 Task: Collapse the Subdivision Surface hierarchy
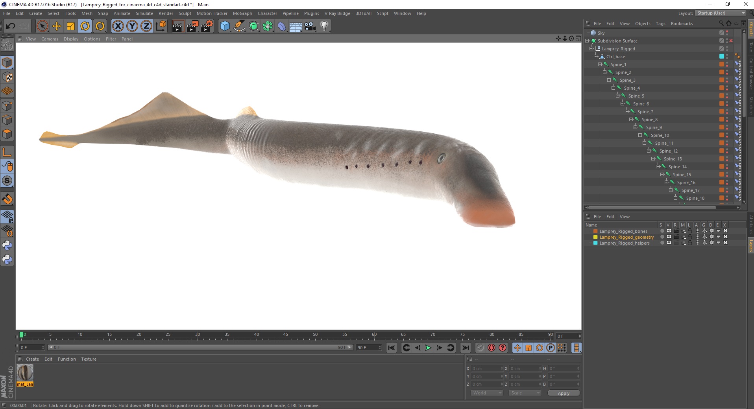pyautogui.click(x=587, y=41)
